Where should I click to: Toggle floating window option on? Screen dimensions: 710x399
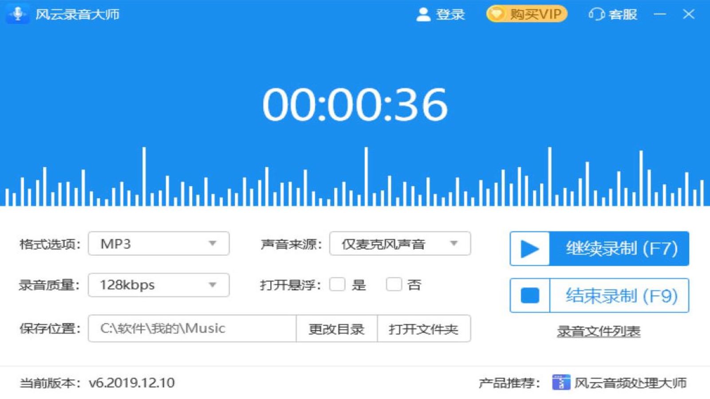click(337, 285)
